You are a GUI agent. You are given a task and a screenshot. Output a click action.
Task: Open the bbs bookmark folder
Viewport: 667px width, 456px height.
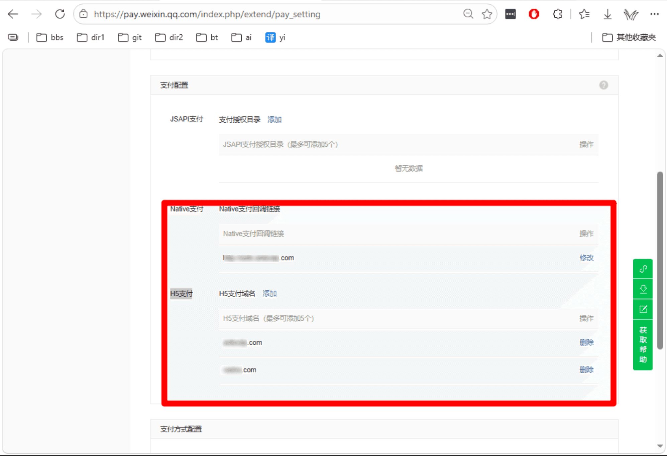[x=50, y=37]
